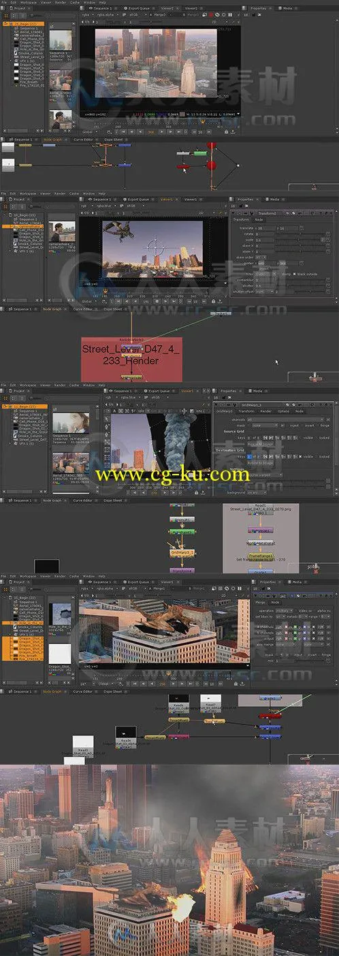Adjust the scale slider in Transform2
This screenshot has height=956, width=339.
298,240
